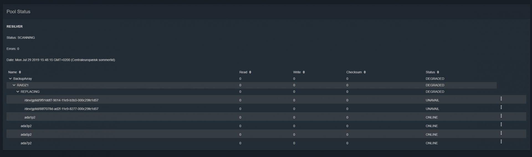Viewport: 532px width, 157px height.
Task: Sort table by Write column arrows
Action: point(304,72)
